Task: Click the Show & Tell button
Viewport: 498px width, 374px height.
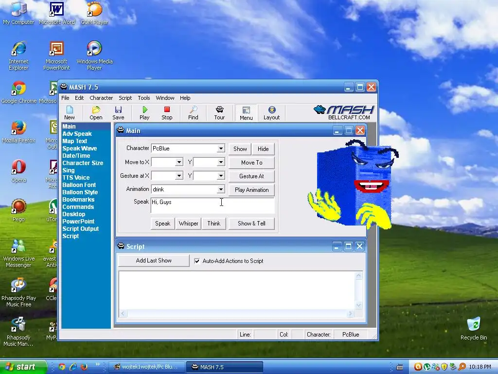Action: click(251, 224)
